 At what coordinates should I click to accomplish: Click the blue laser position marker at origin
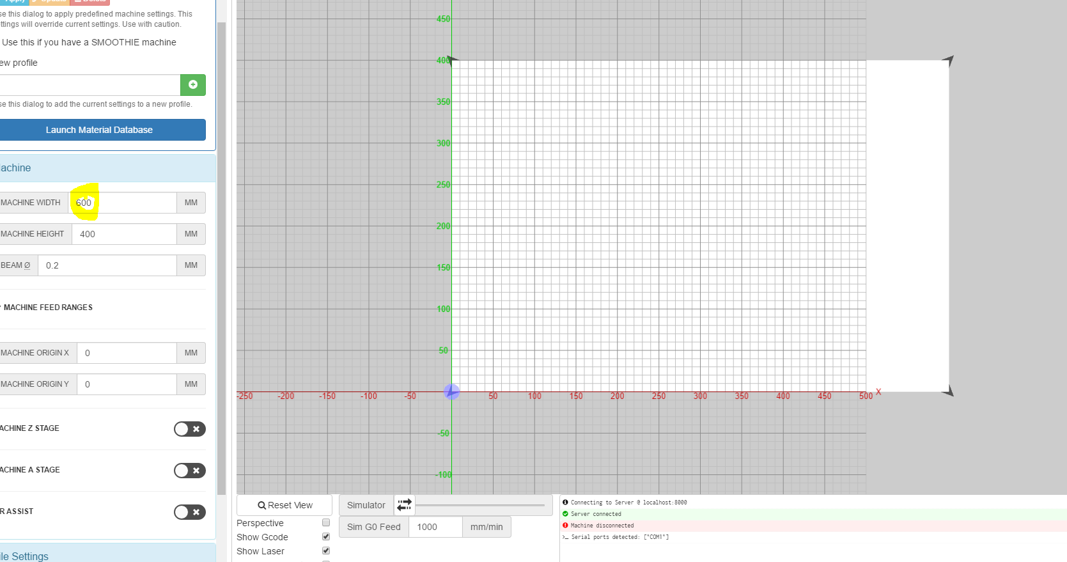pos(451,391)
